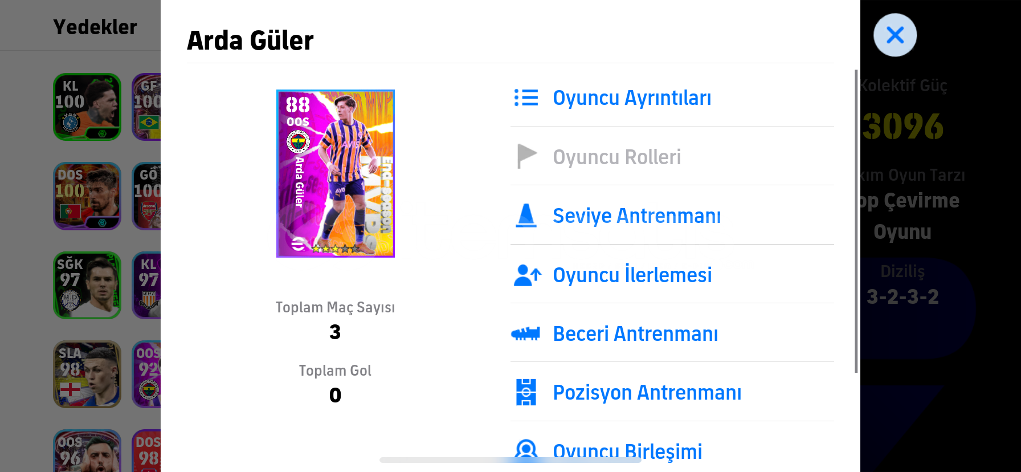1021x472 pixels.
Task: Click the player arrow icon for Oyuncu İlerlemesi
Action: pyautogui.click(x=527, y=275)
